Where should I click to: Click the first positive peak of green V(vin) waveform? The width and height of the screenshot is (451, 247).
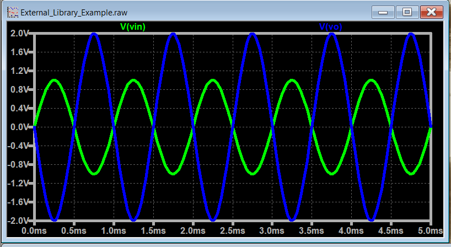pos(54,80)
